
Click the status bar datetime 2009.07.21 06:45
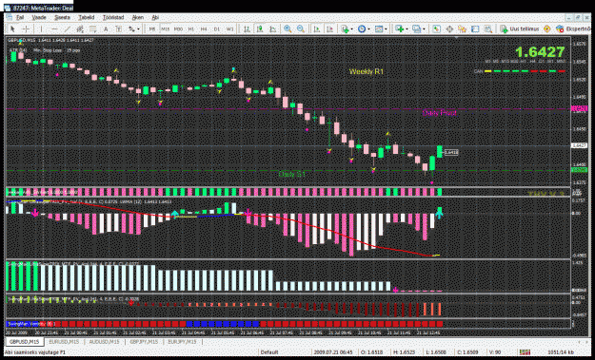(333, 352)
